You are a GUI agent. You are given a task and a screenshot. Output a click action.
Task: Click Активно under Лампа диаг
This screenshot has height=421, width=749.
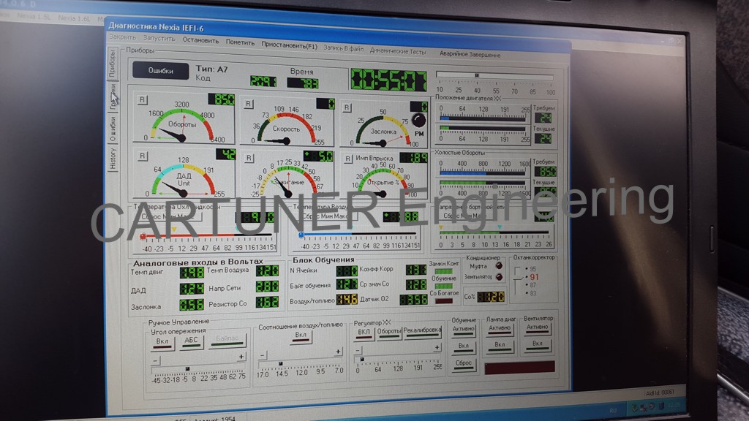tap(500, 329)
